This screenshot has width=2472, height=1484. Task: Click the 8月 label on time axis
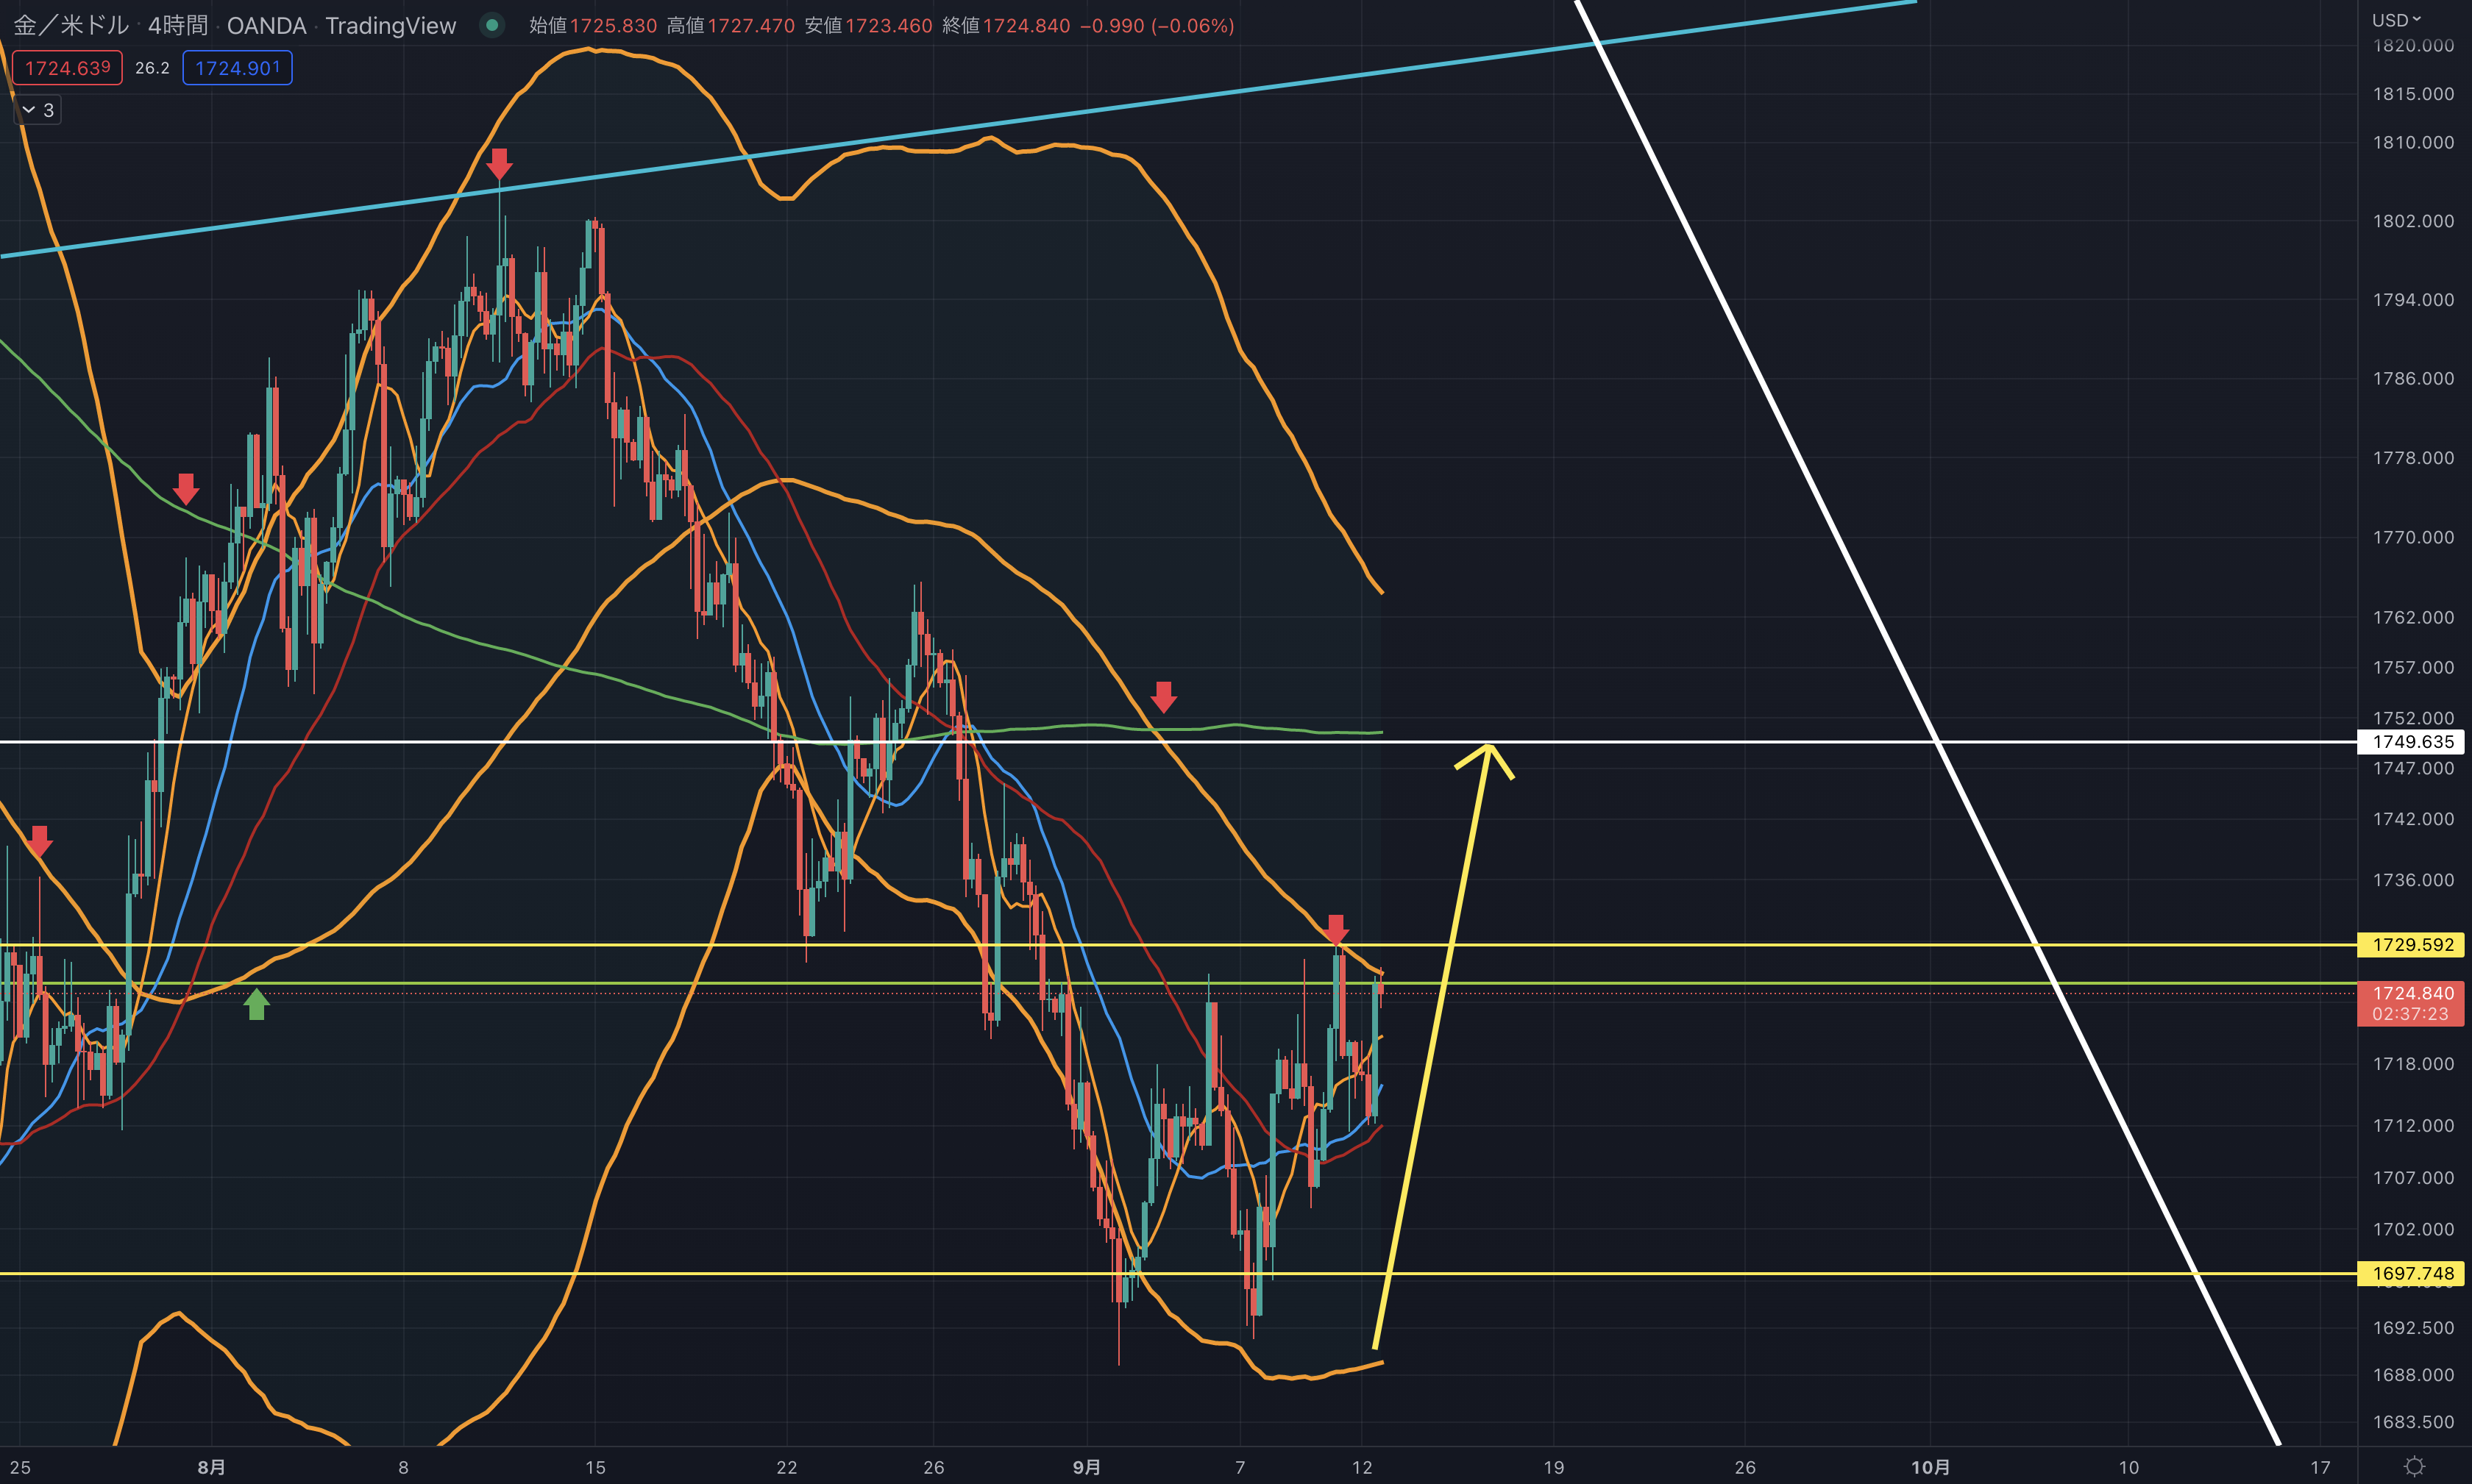tap(211, 1467)
